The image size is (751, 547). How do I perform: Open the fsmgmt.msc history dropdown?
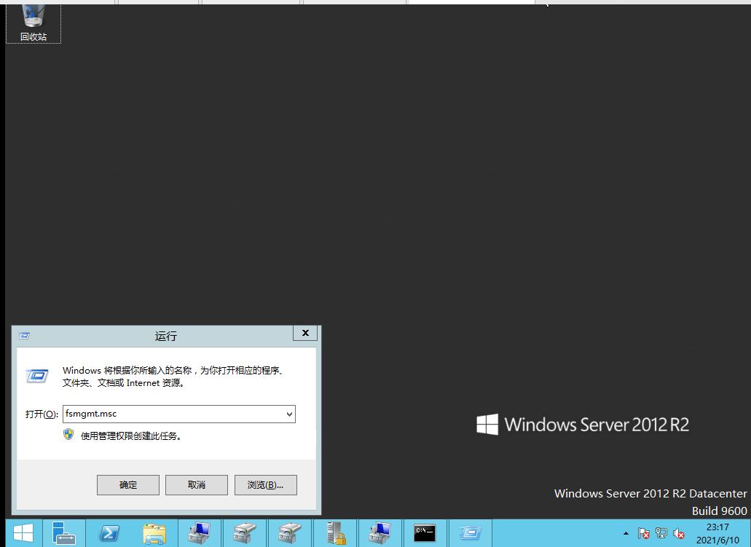coord(290,414)
